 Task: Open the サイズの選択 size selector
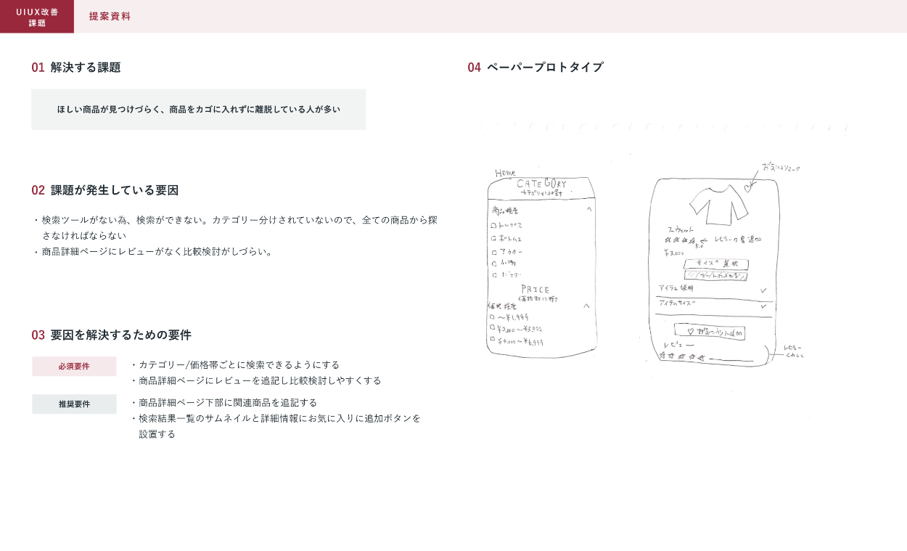715,264
